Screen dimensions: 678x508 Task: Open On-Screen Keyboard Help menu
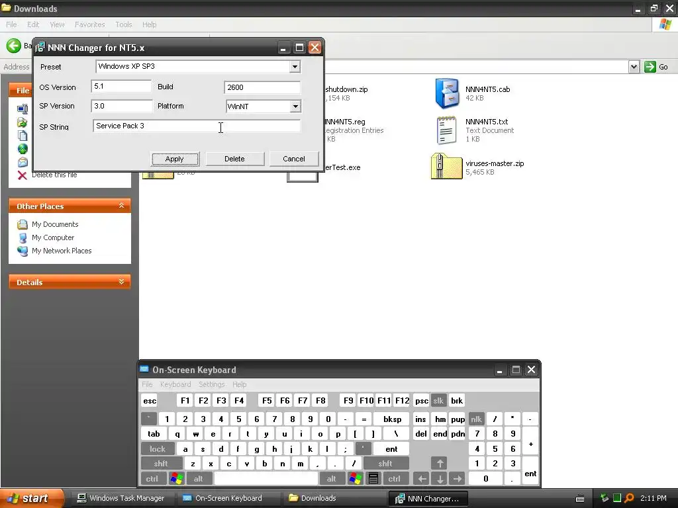[x=240, y=384]
